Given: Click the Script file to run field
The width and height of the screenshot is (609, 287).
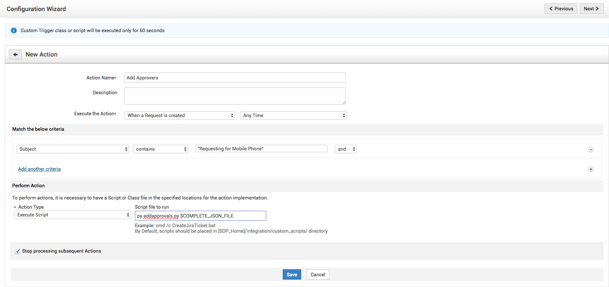Looking at the screenshot, I should click(x=200, y=216).
